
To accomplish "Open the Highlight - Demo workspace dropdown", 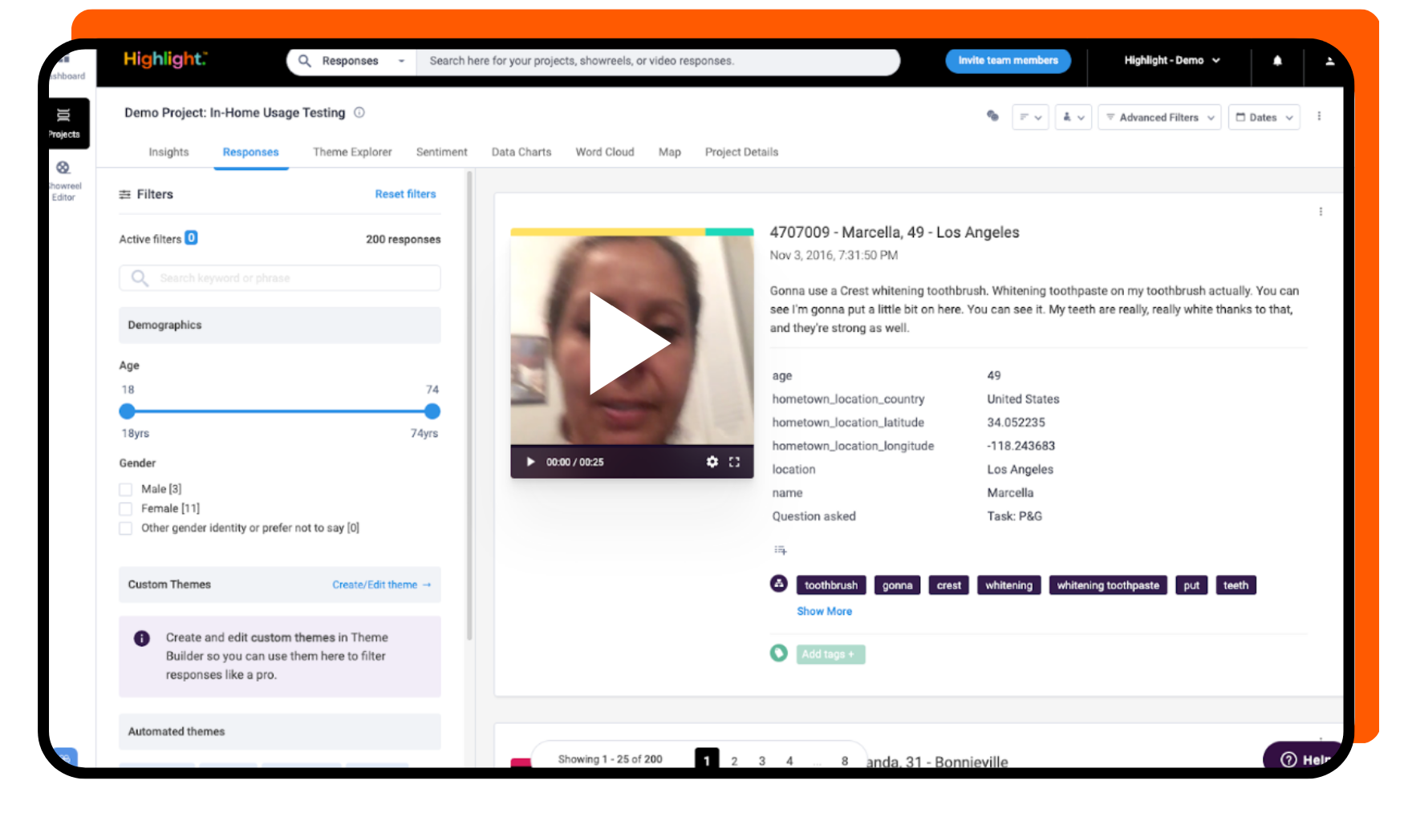I will 1172,60.
